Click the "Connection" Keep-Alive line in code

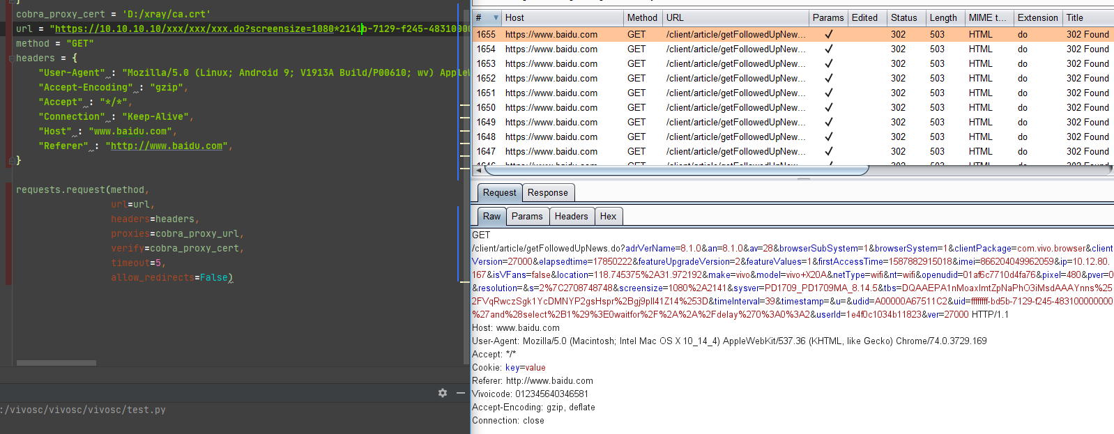coord(116,116)
